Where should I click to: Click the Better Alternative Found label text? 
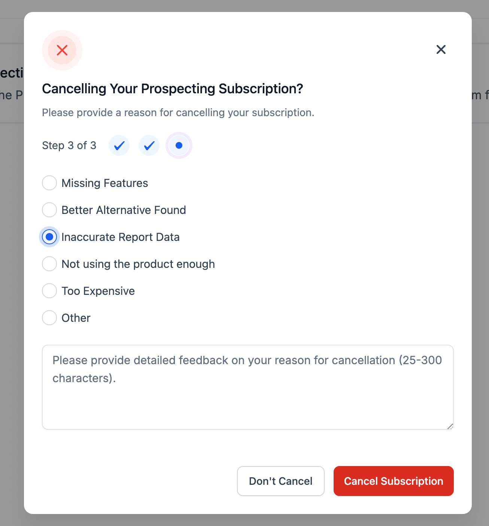124,210
